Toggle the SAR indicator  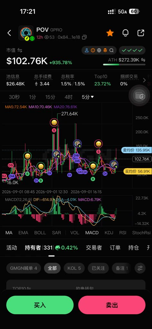[x=57, y=233]
